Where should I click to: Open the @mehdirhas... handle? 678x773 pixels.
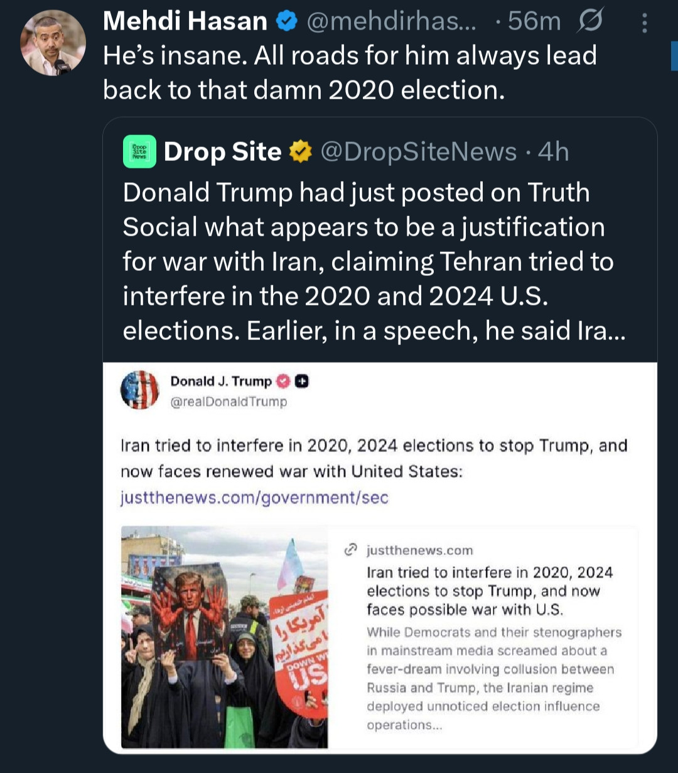click(x=390, y=22)
